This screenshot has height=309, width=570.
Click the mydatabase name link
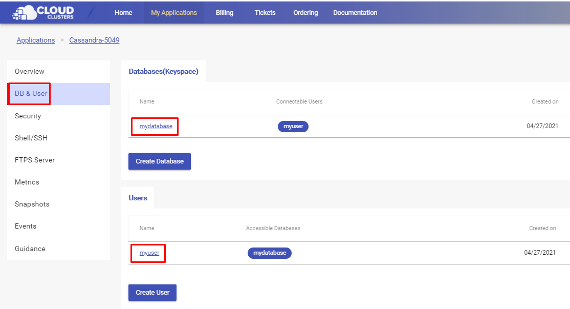coord(156,126)
